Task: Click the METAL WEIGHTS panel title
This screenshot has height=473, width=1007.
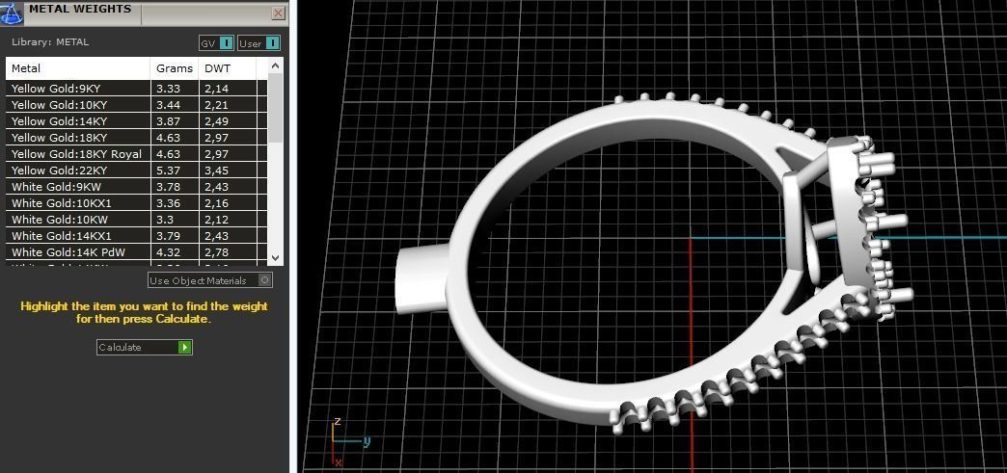Action: [80, 9]
